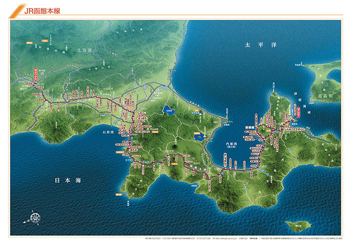This screenshot has width=351, height=248.
Task: Click the 青森県 prefecture label
Action: [x=325, y=96]
